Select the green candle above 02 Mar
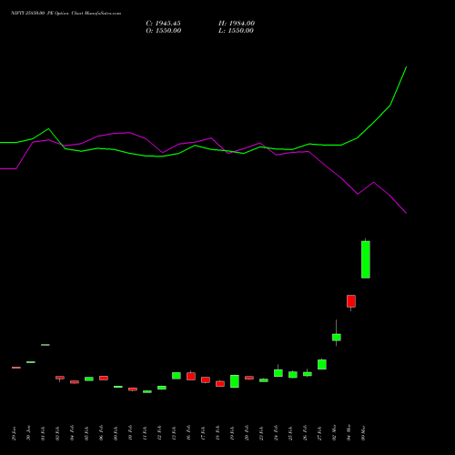 pos(337,337)
